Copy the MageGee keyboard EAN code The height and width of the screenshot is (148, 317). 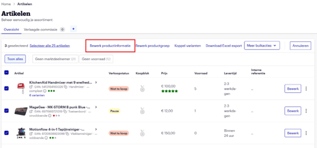coord(65,111)
